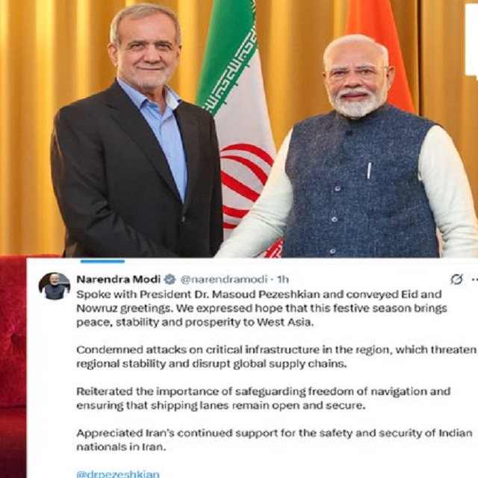This screenshot has height=478, width=478.
Task: Click the 'Condemned attacks on critical infrastructure' paragraph
Action: point(276,357)
